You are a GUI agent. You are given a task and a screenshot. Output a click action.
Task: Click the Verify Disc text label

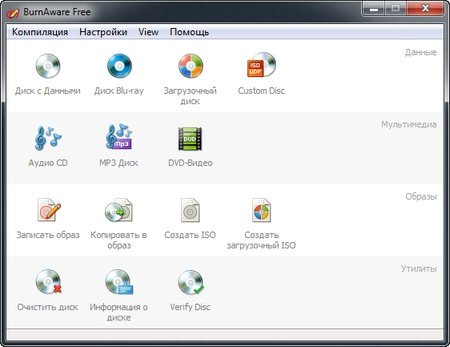[x=191, y=307]
